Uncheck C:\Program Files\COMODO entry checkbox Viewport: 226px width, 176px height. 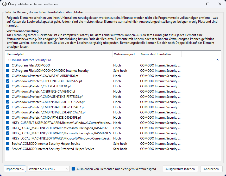(x=8, y=65)
